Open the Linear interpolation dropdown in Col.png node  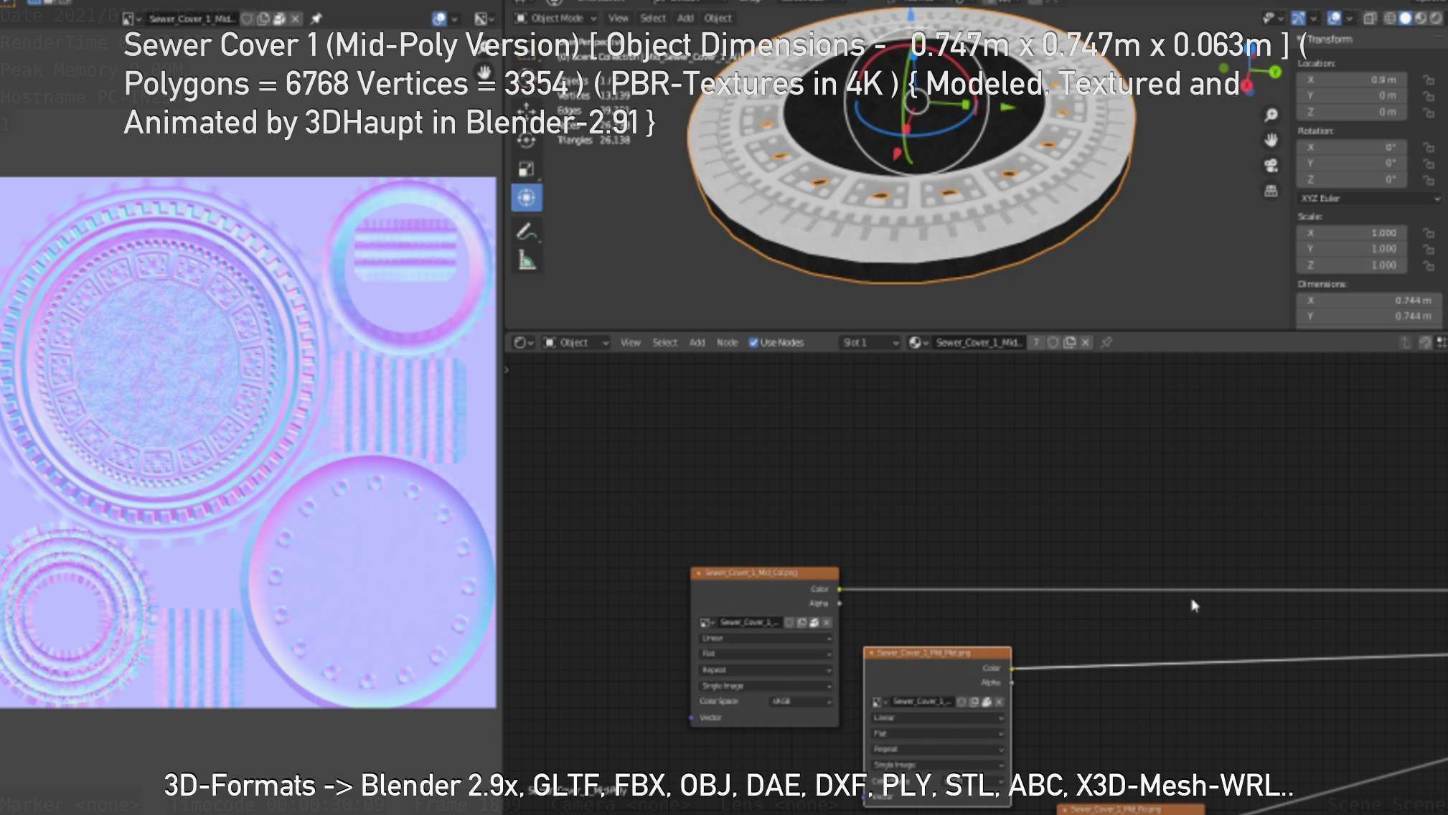[765, 638]
